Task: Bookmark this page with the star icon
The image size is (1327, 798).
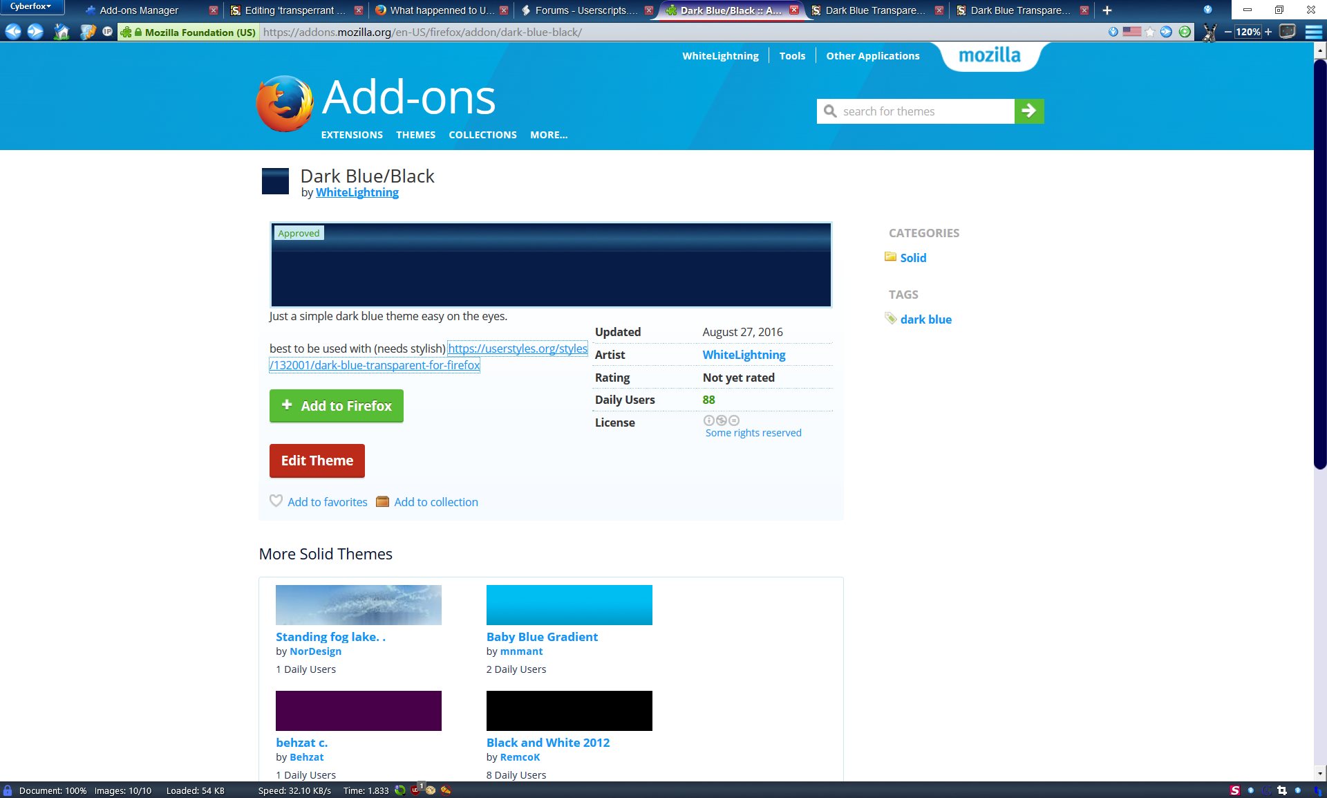Action: [x=1150, y=32]
